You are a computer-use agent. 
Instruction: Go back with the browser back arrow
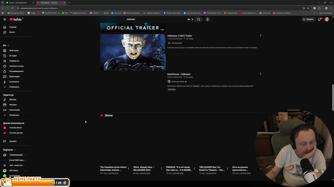3,8
